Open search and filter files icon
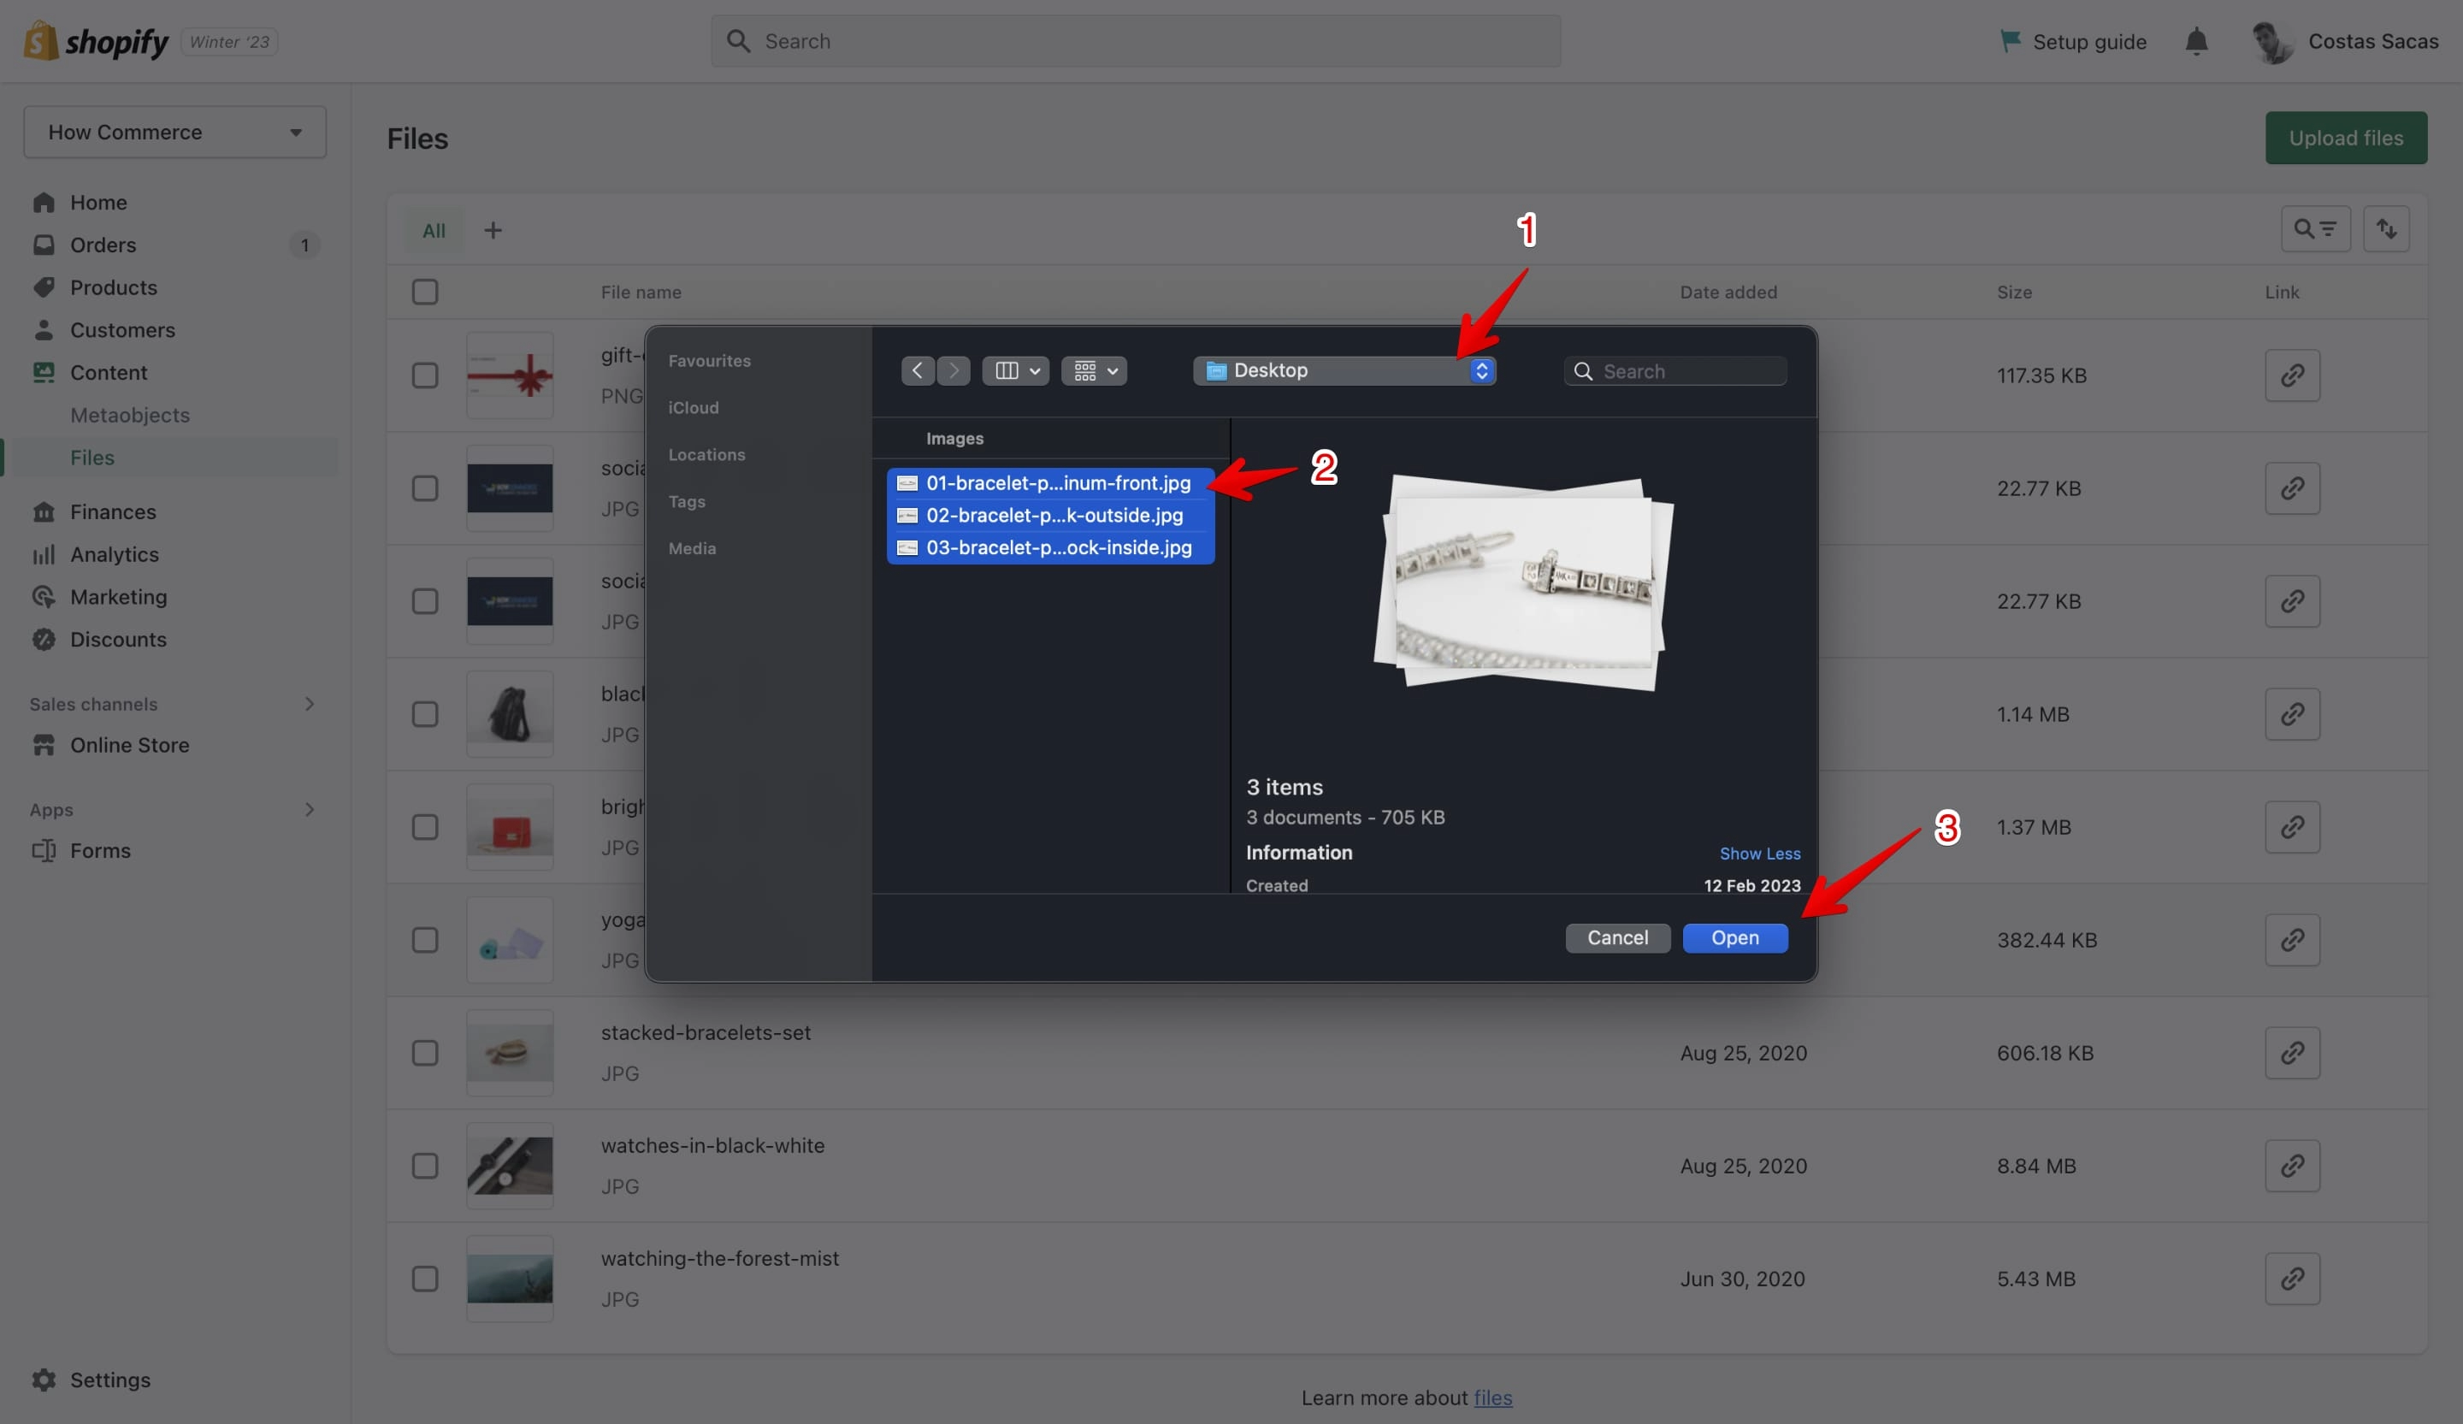Viewport: 2463px width, 1424px height. click(x=2314, y=228)
